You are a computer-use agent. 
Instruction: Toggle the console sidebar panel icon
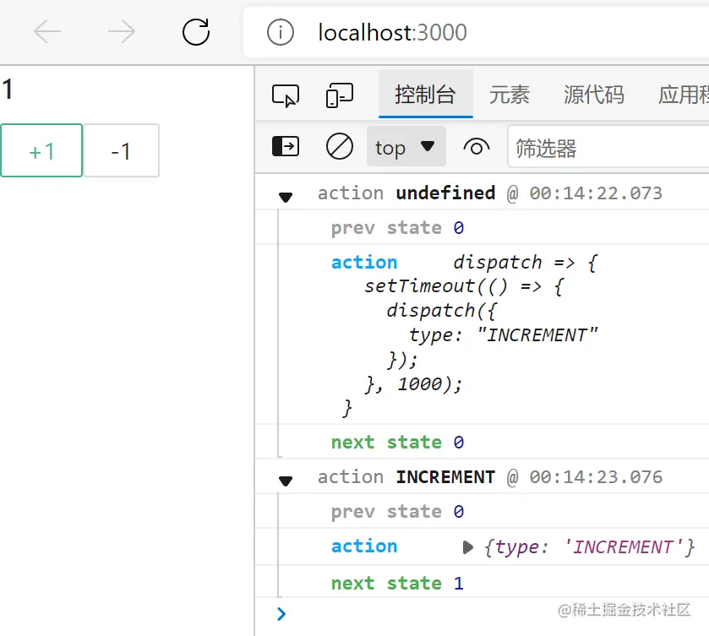(286, 146)
